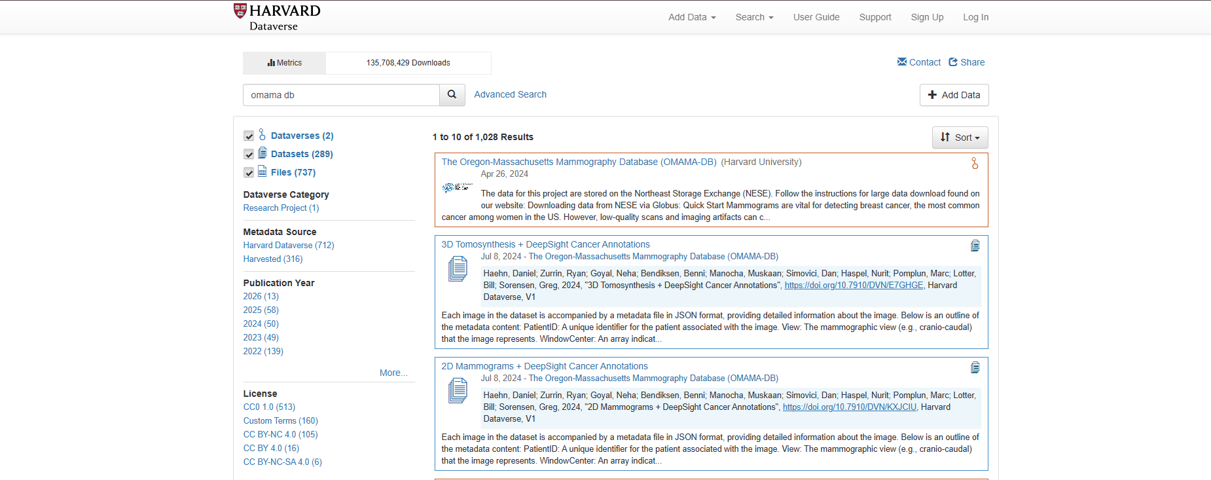This screenshot has height=480, width=1211.
Task: Open the User Guide menu item
Action: [816, 17]
